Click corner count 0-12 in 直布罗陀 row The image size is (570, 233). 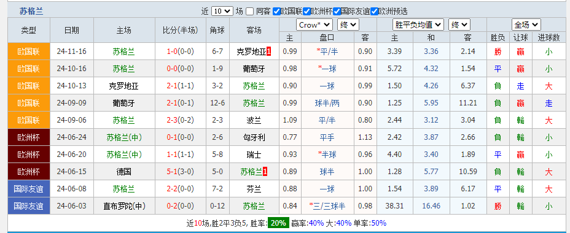click(x=217, y=206)
